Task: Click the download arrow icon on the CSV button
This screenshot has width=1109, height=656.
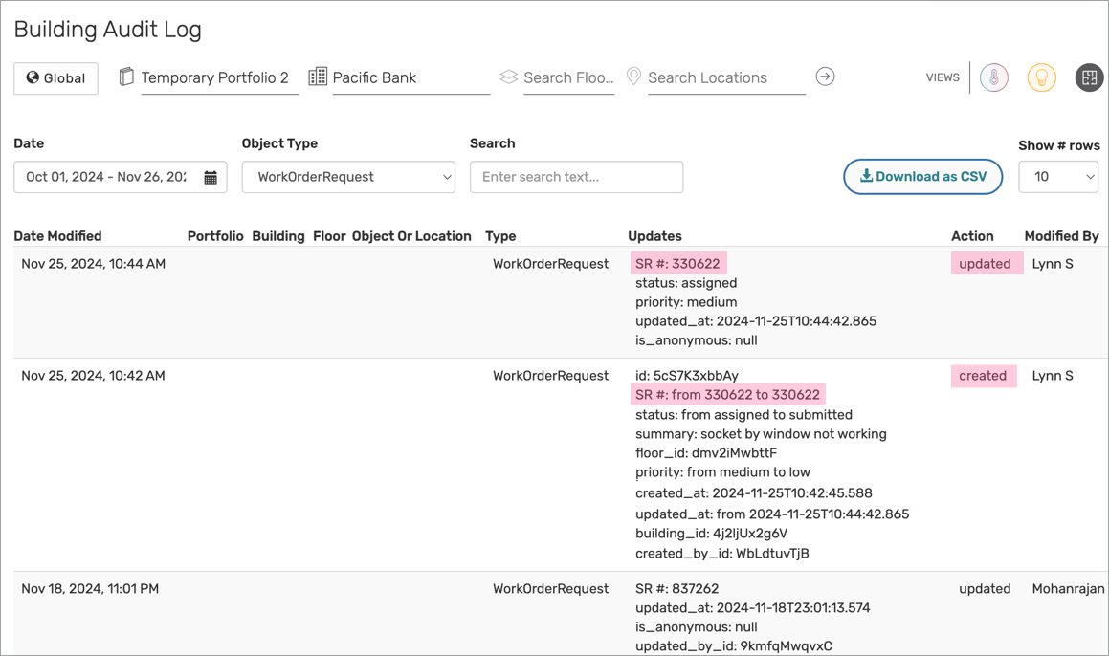Action: tap(866, 175)
